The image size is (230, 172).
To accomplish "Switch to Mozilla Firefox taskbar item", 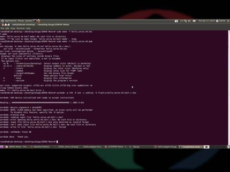I will click(x=40, y=147).
